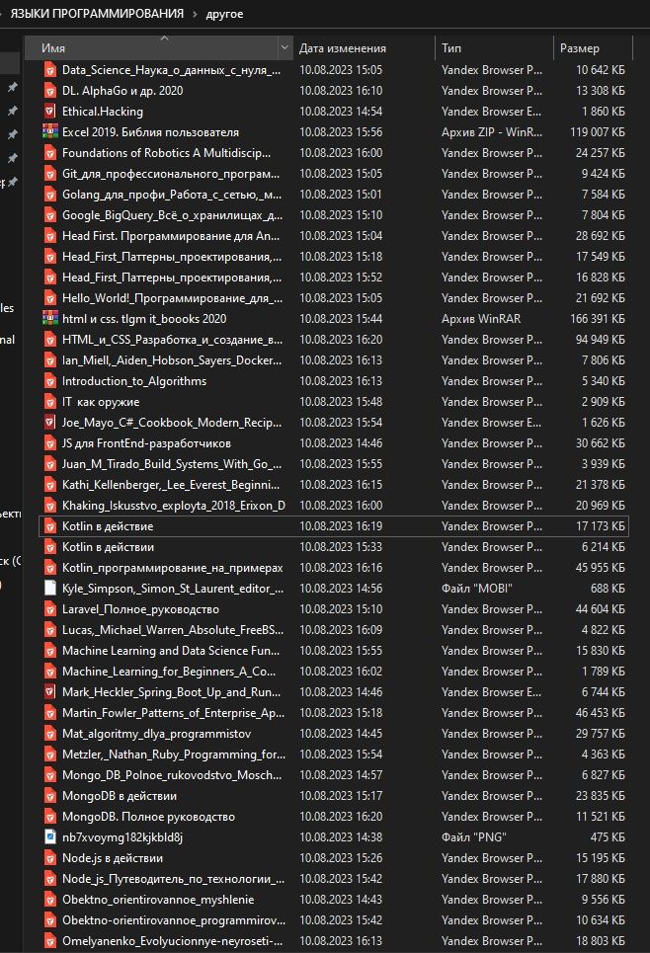Image resolution: width=650 pixels, height=953 pixels.
Task: Go to ЯЗЫКИ ПРОГРАММИРОВАНИЯ breadcrumb folder
Action: click(x=97, y=14)
